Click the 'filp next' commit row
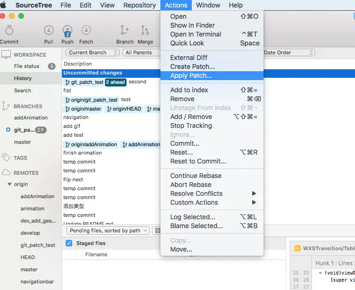This screenshot has width=355, height=290. [x=111, y=179]
